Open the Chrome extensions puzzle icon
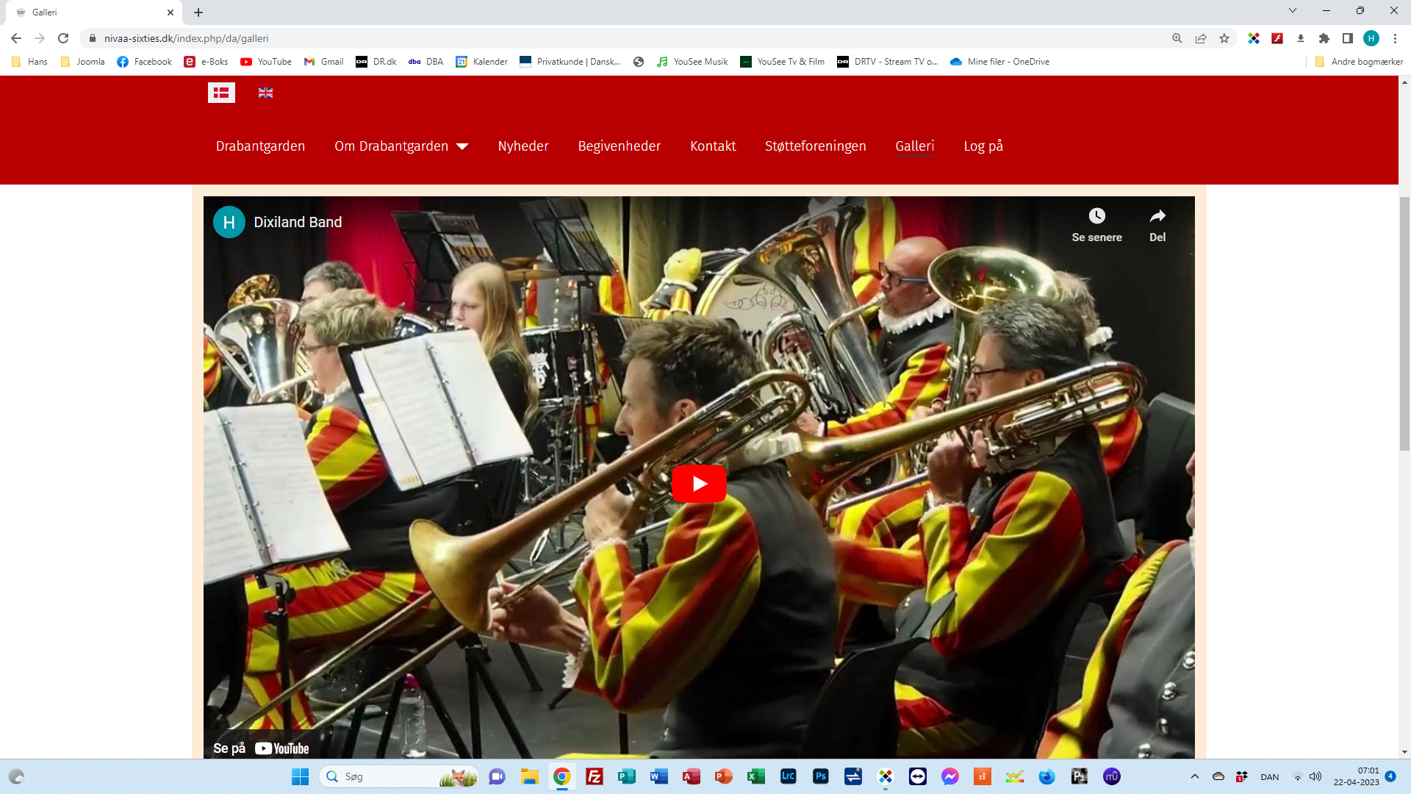The width and height of the screenshot is (1411, 794). [1324, 38]
